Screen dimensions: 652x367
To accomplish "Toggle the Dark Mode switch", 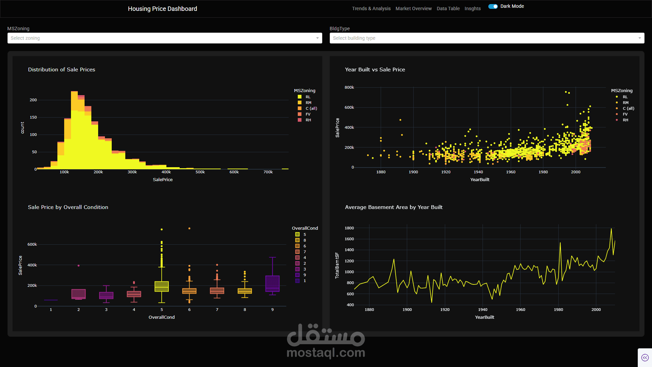I will click(493, 6).
